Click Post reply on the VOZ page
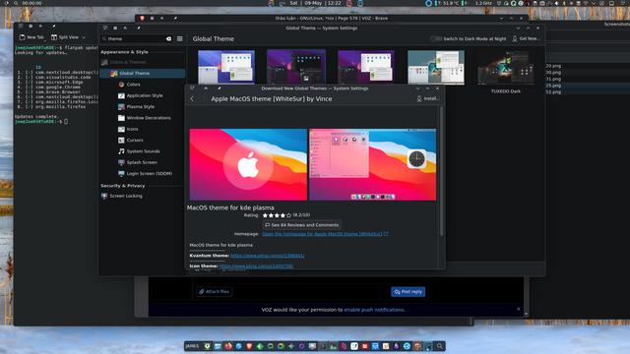 pyautogui.click(x=408, y=292)
